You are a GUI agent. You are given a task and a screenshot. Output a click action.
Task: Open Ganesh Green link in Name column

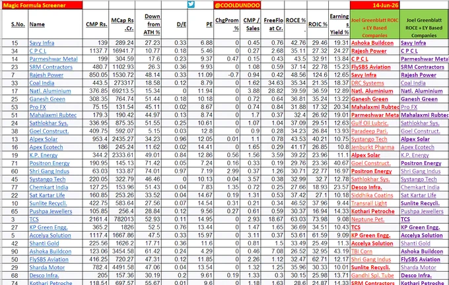point(48,99)
